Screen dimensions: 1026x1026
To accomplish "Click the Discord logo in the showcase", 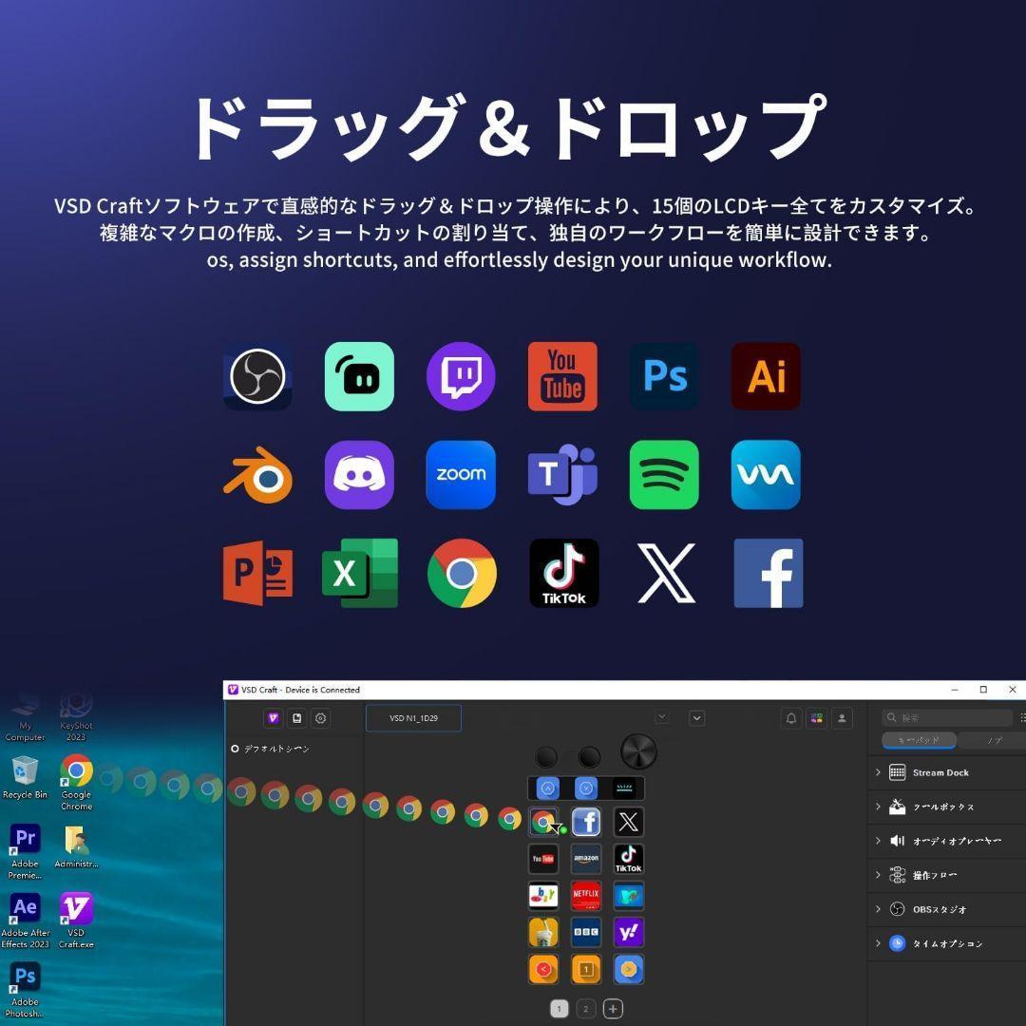I will [359, 475].
